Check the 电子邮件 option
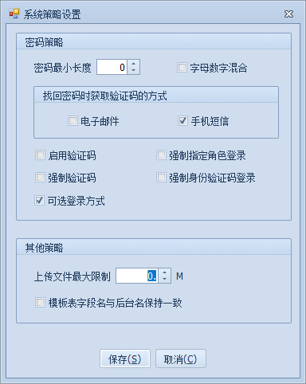This screenshot has width=306, height=384. pyautogui.click(x=73, y=121)
